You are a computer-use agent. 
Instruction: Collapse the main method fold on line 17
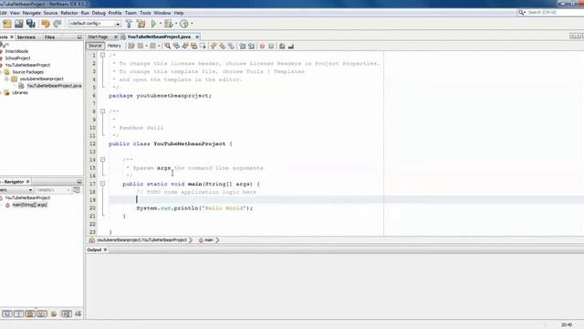tap(102, 184)
